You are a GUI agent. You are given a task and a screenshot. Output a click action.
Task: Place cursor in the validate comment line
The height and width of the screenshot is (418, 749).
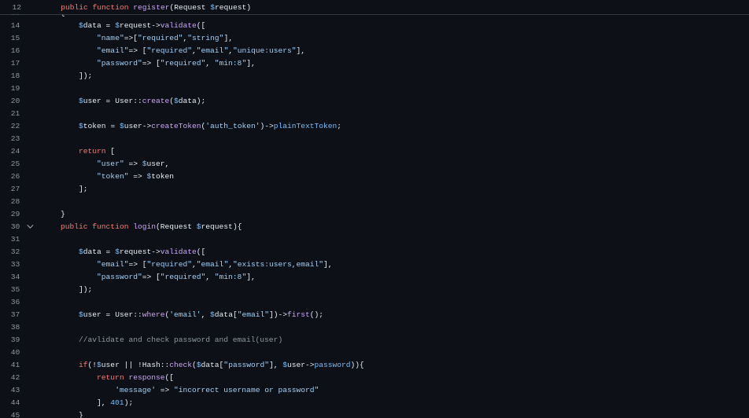click(x=180, y=339)
